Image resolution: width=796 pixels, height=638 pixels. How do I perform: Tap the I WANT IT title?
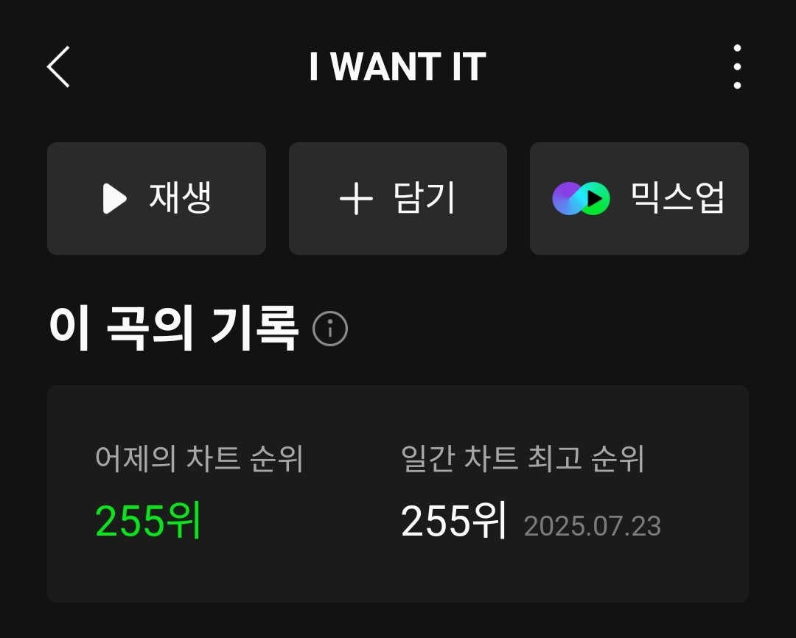pyautogui.click(x=397, y=66)
